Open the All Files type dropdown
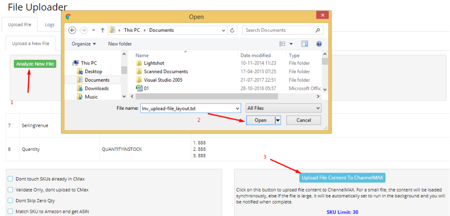 [283, 108]
